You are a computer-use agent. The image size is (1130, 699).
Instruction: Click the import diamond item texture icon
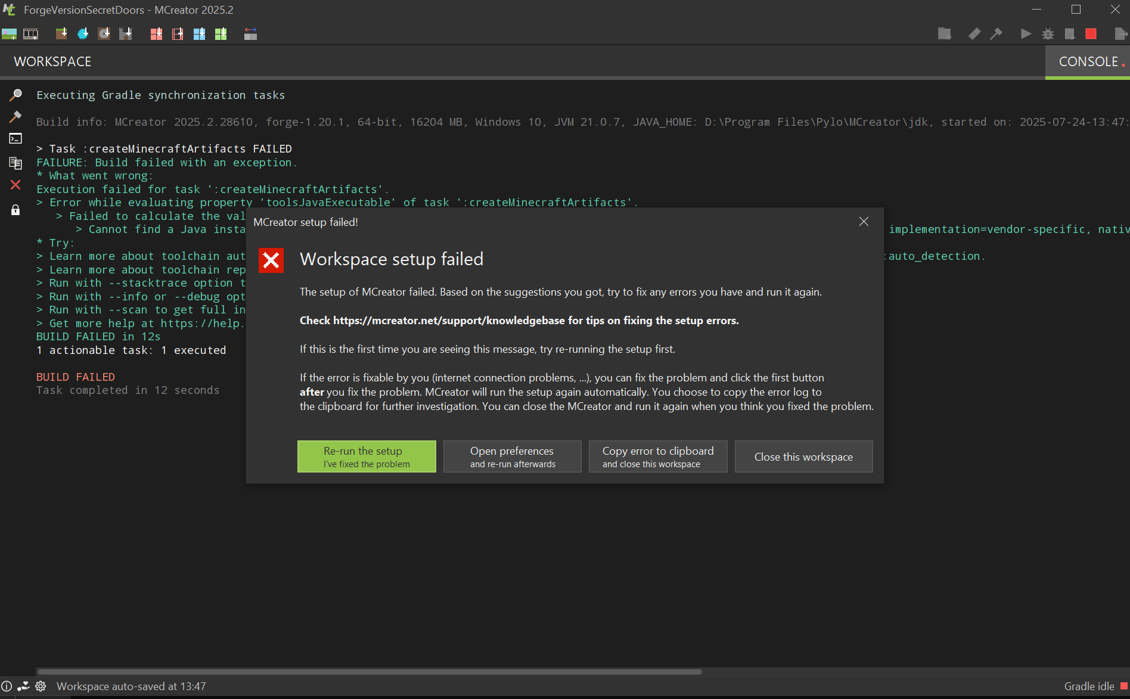[x=83, y=34]
